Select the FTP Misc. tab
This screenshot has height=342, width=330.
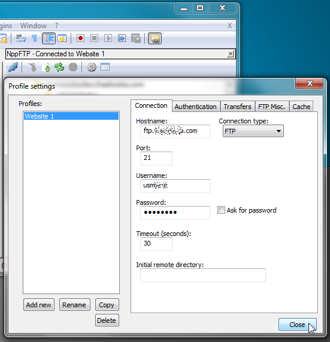pos(271,107)
